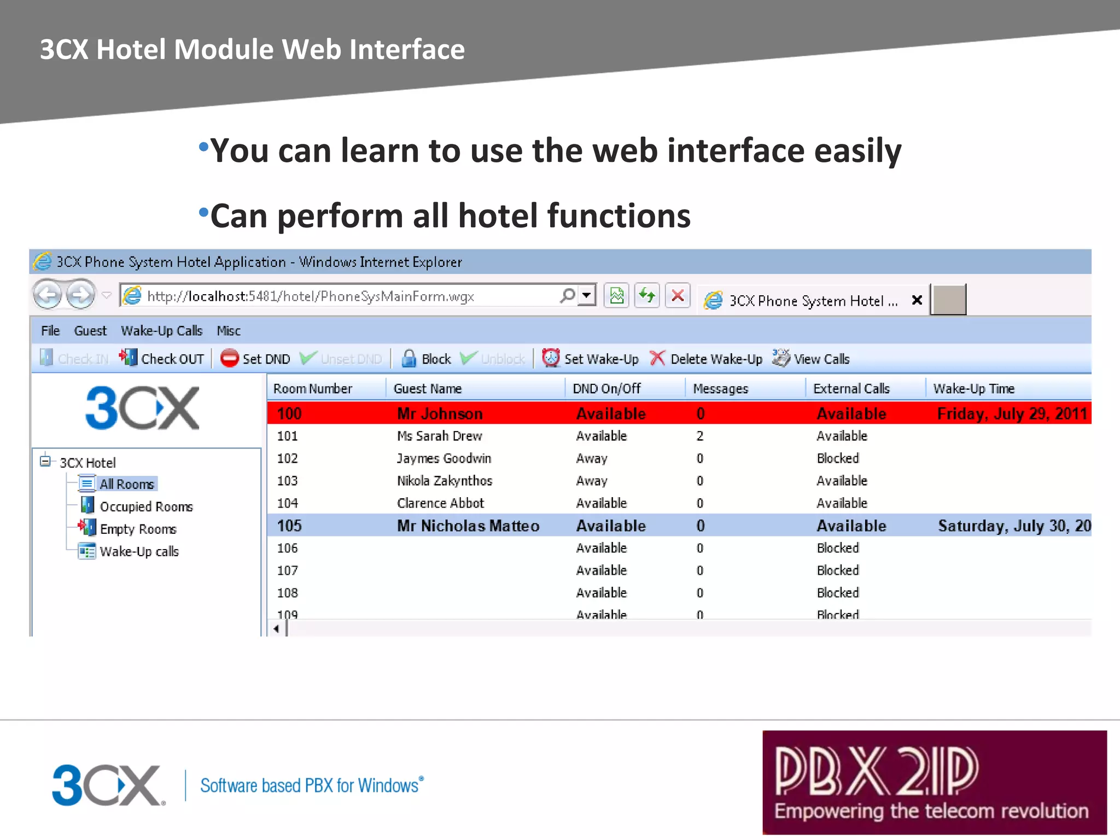Select guest Ms Sarah Drew

point(440,436)
